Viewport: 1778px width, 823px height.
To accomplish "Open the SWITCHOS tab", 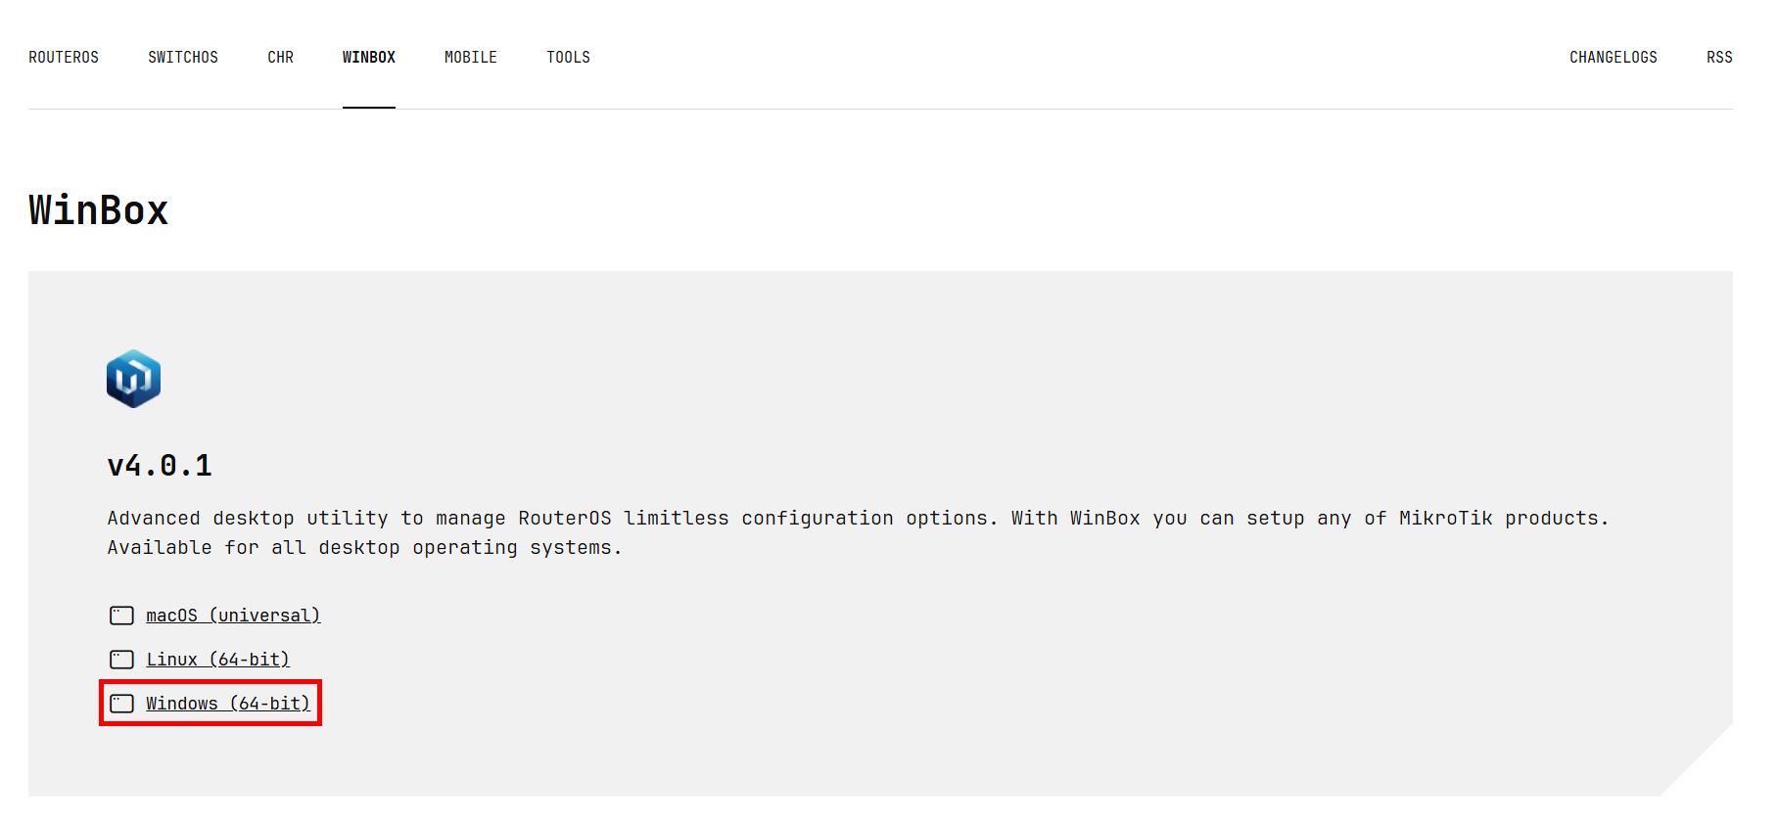I will [183, 58].
